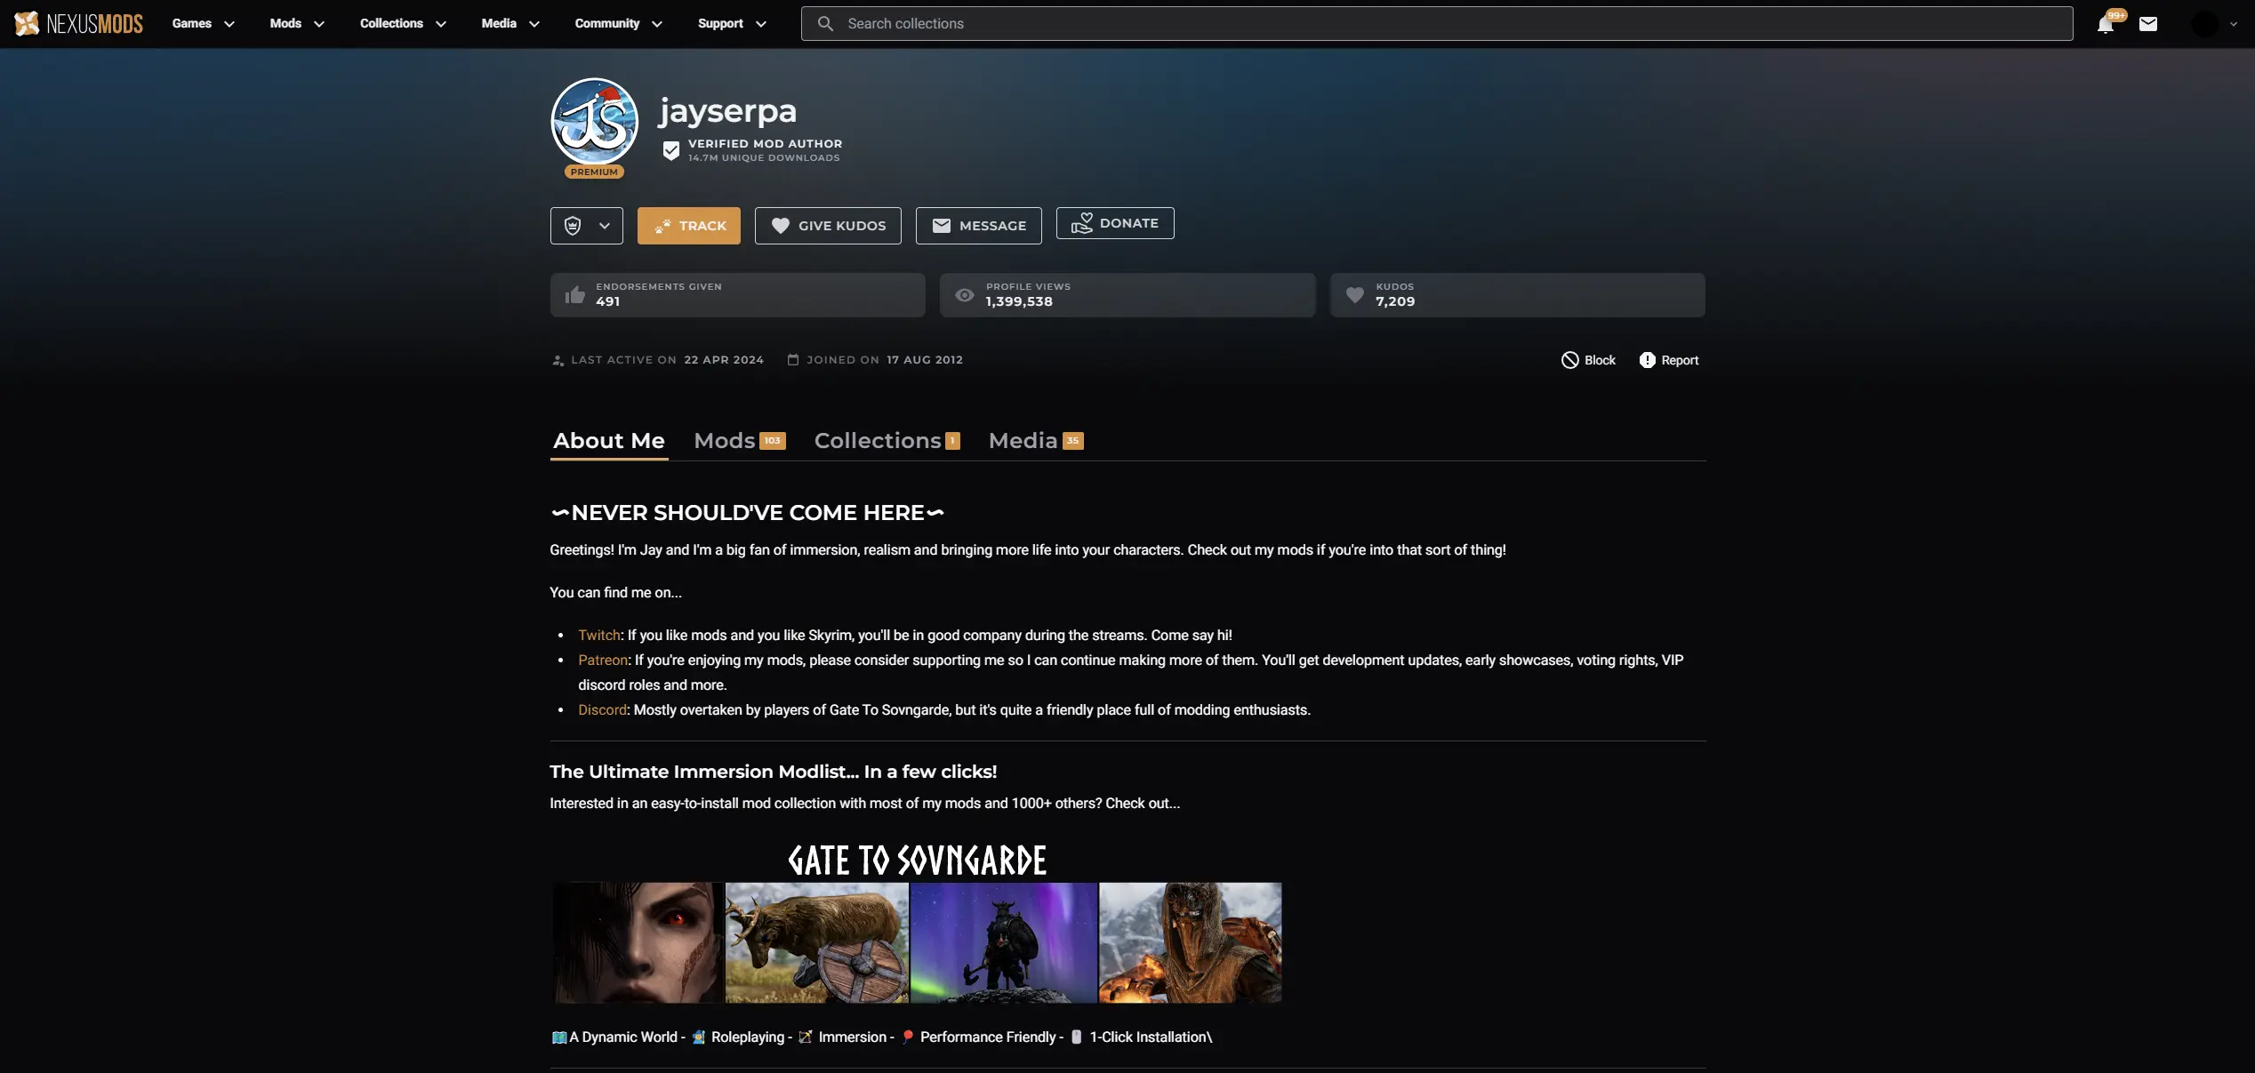
Task: Give kudos to jayserpa
Action: tap(828, 226)
